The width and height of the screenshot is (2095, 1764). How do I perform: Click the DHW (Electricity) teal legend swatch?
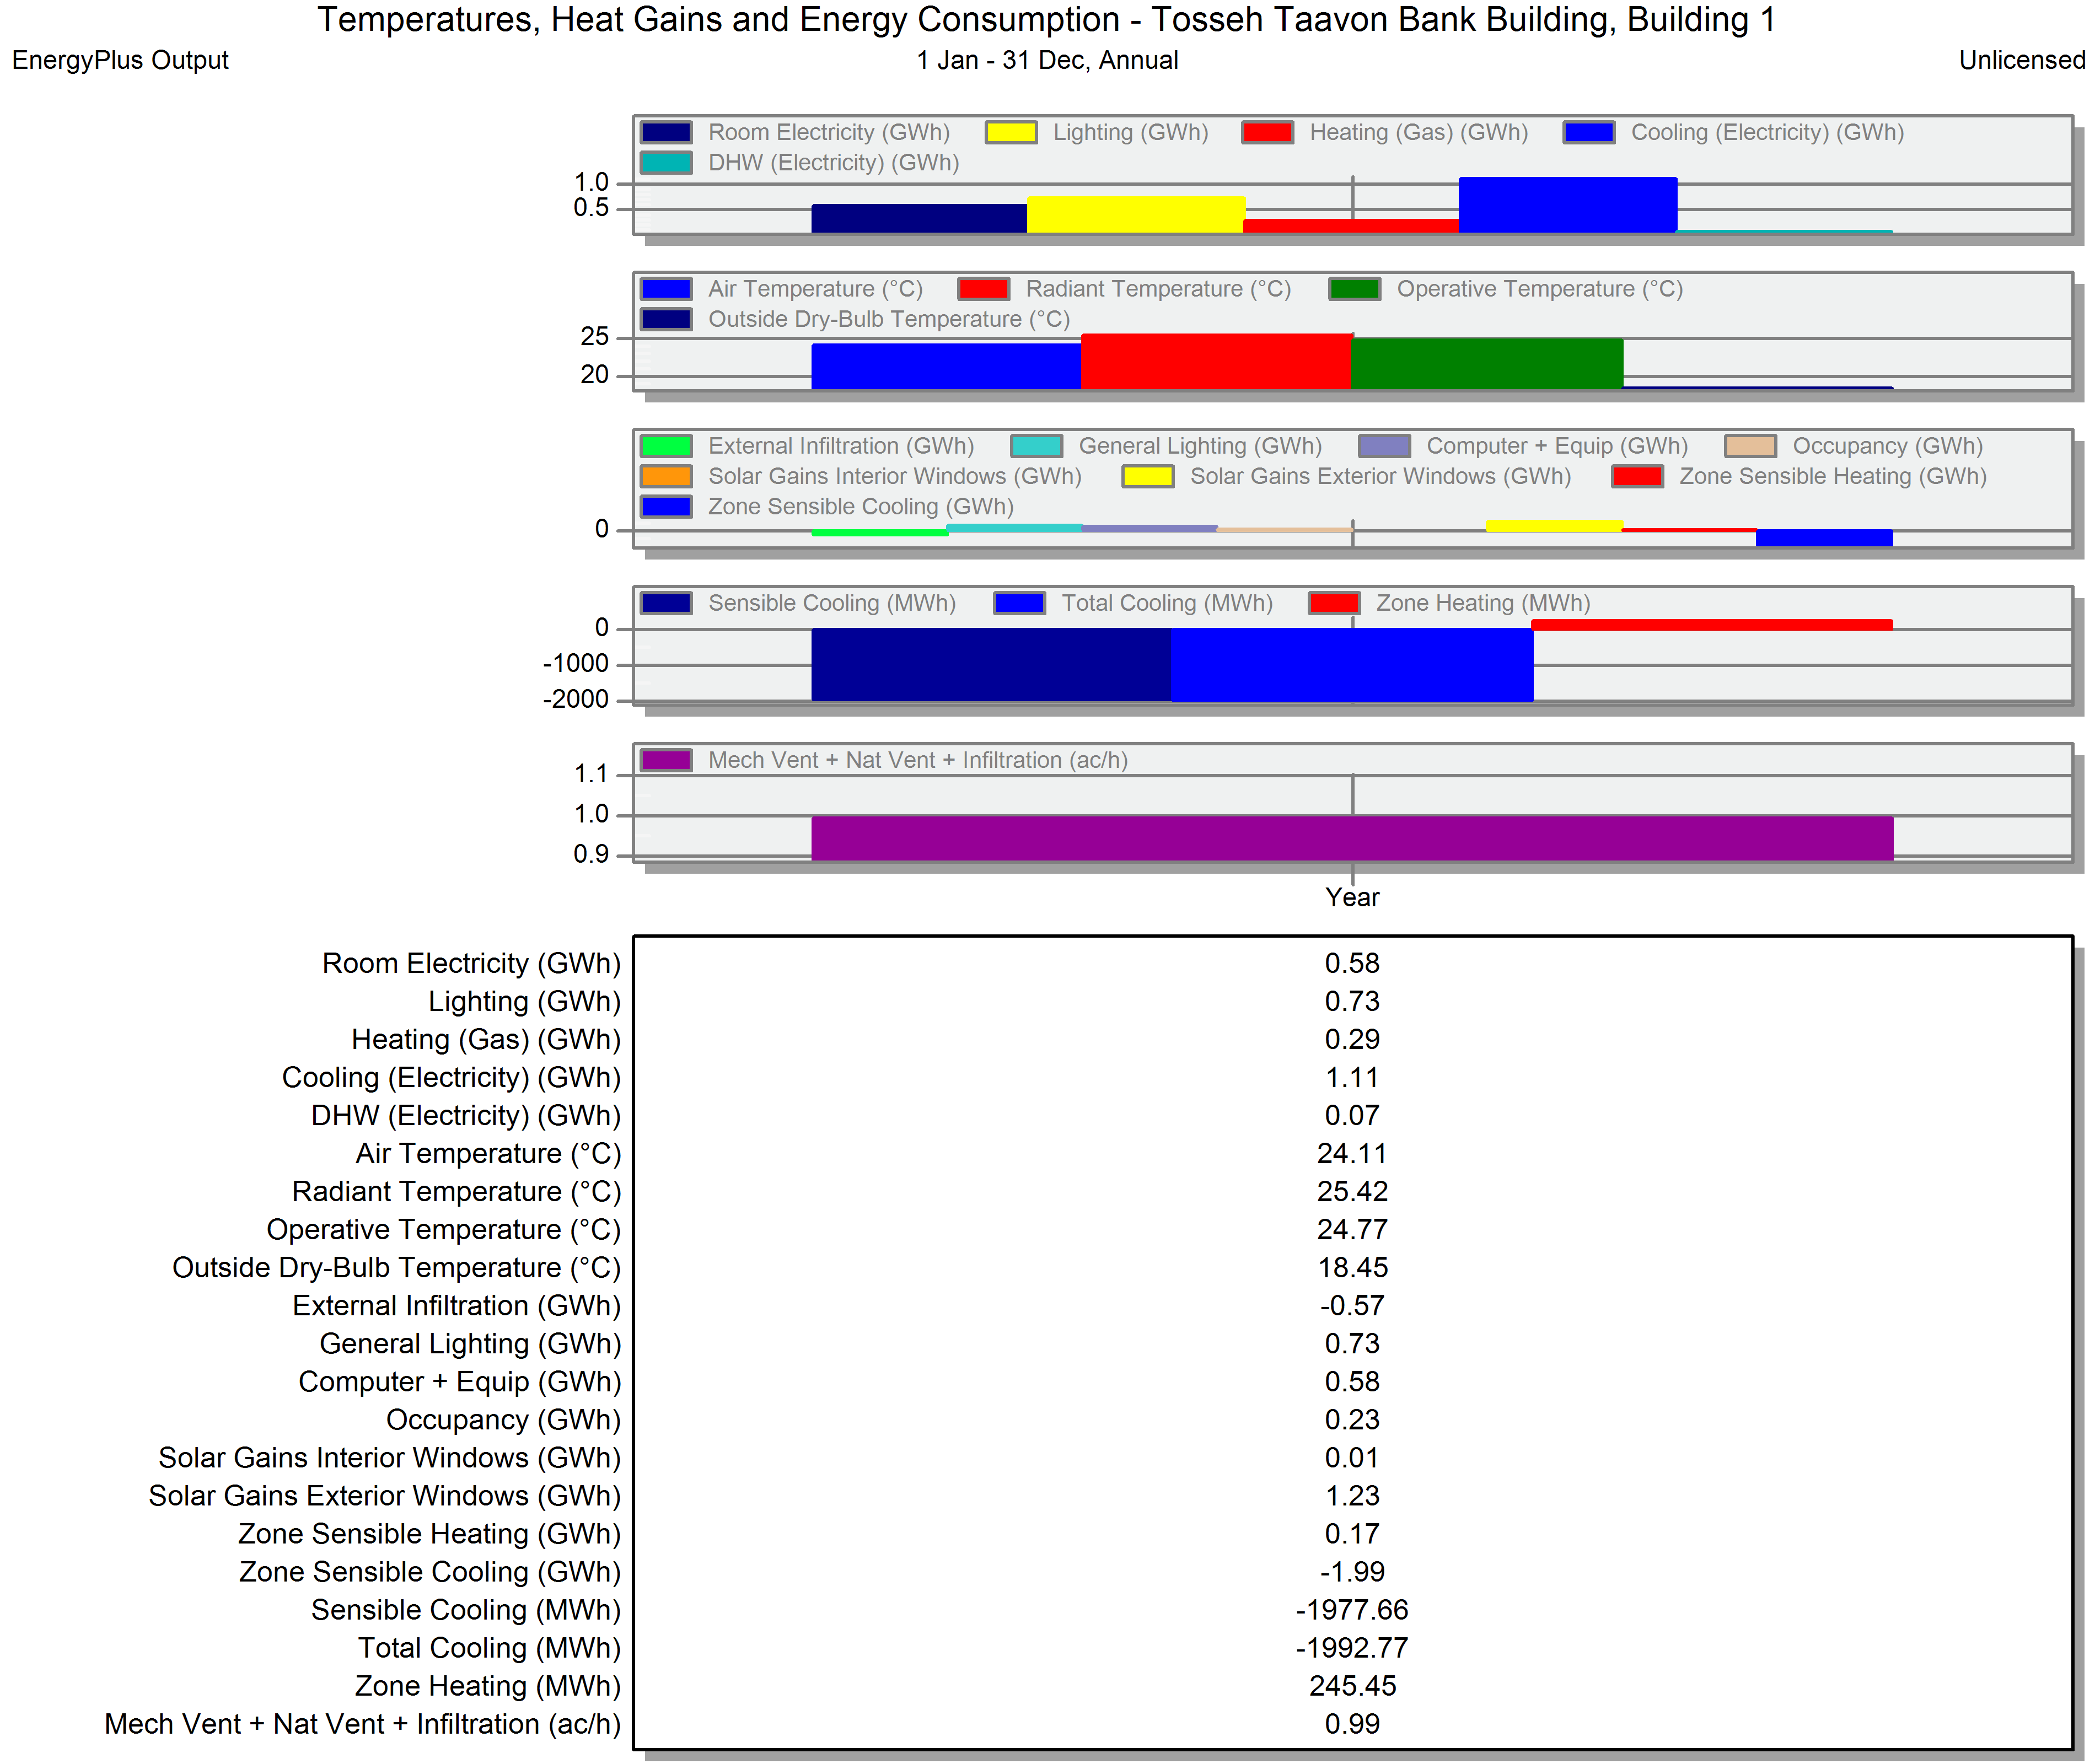(666, 162)
